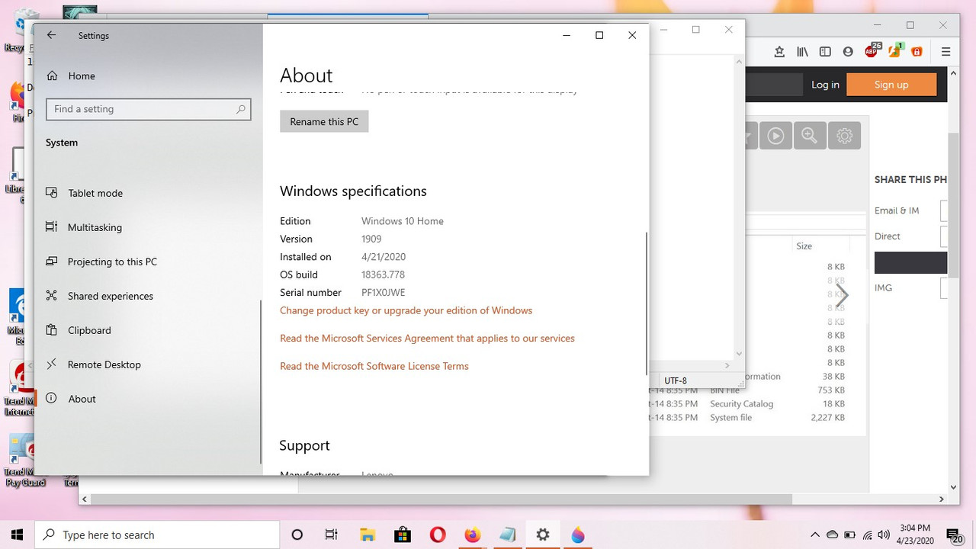Click the slideshow play icon on webpage
This screenshot has width=976, height=549.
pos(775,136)
